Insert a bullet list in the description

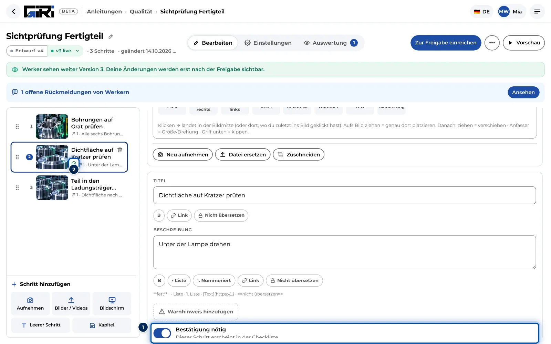point(179,280)
